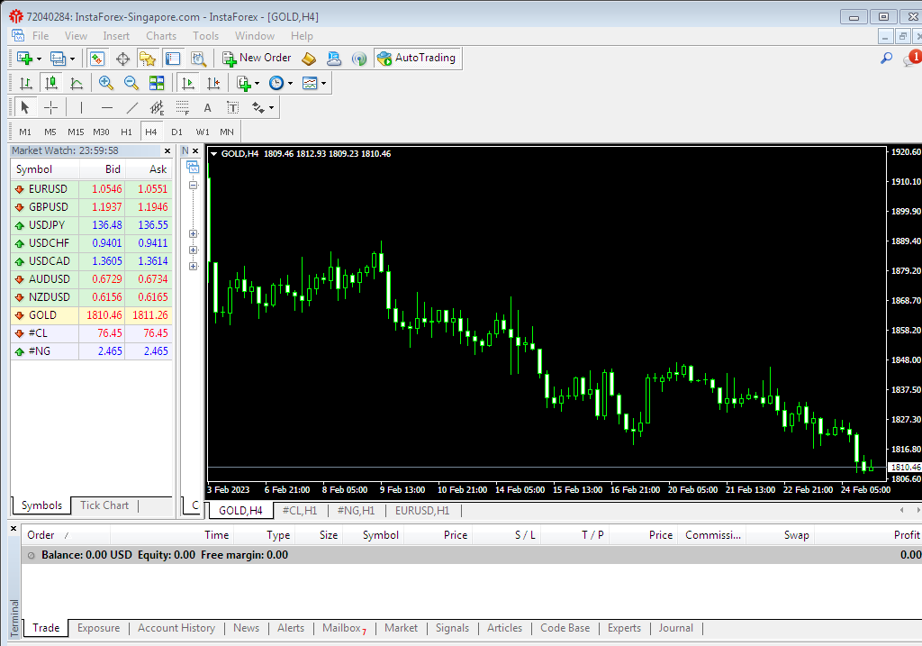The image size is (922, 646).
Task: Toggle chart auto scroll
Action: [188, 83]
